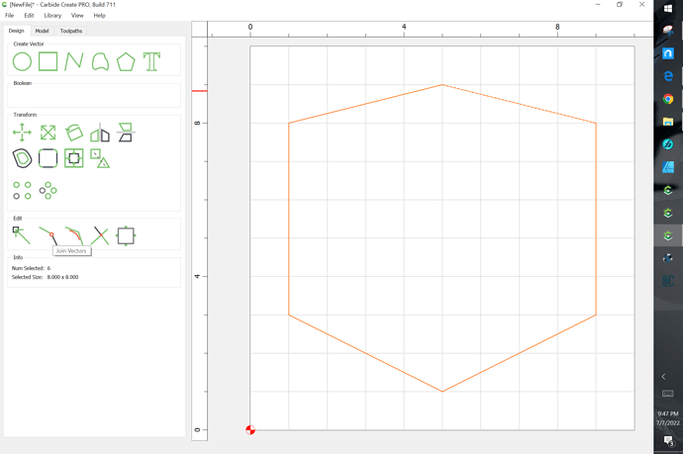Open File Explorer from the taskbar

click(668, 122)
